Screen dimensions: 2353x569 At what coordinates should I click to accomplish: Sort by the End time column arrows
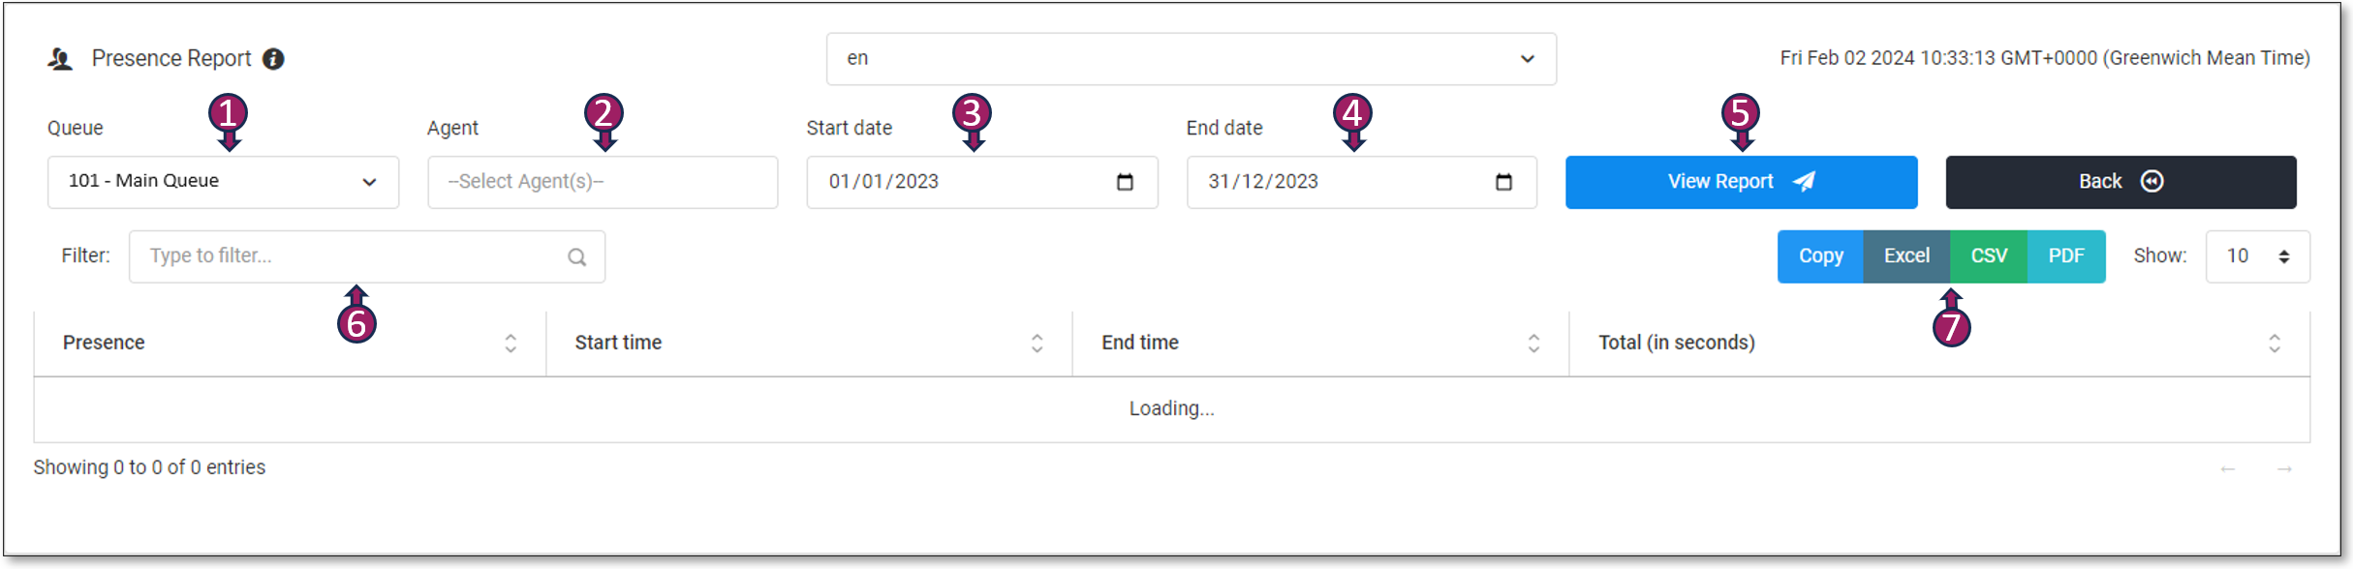(1533, 344)
